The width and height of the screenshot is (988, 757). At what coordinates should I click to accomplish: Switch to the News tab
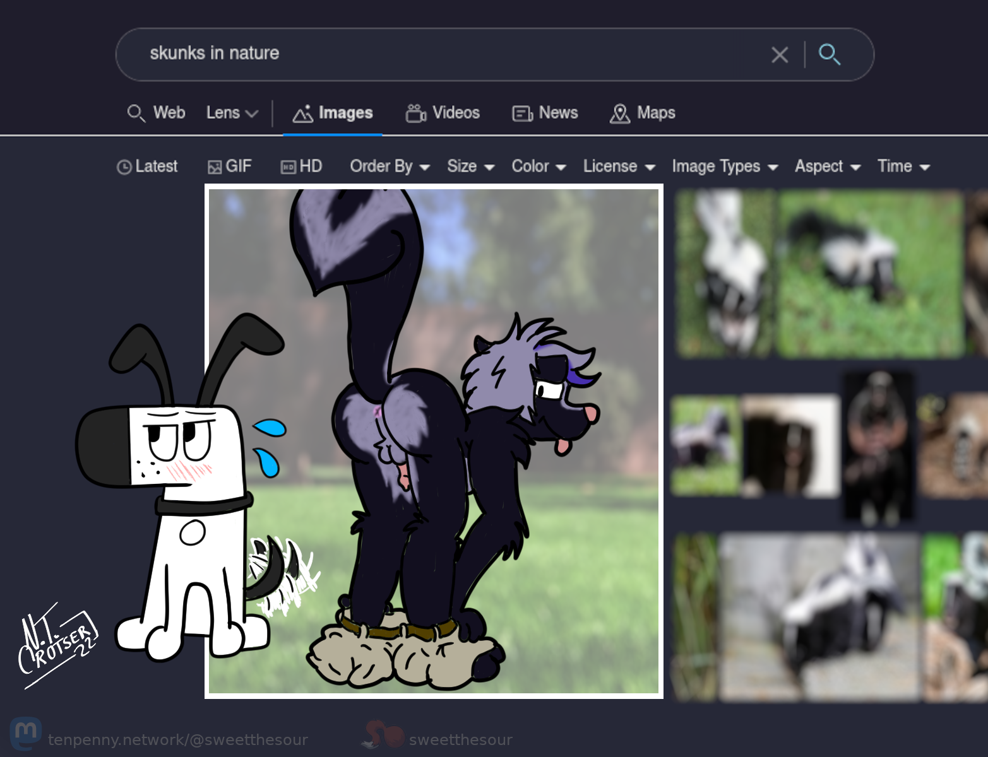pyautogui.click(x=558, y=113)
